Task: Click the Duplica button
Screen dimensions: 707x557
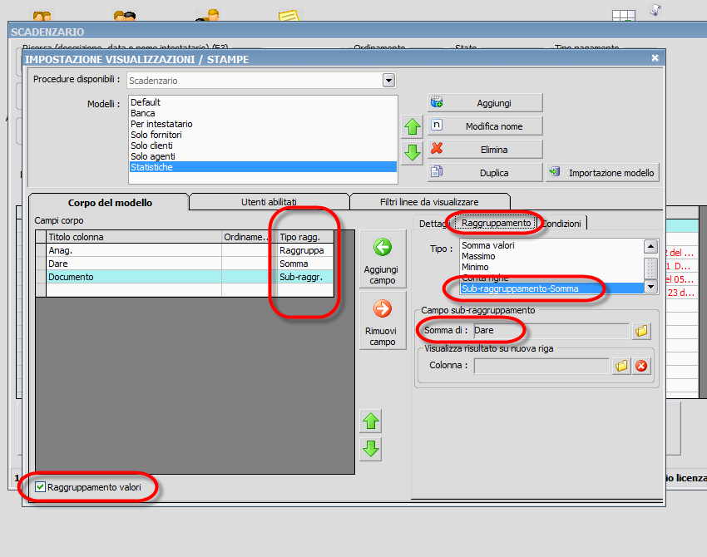Action: click(485, 173)
